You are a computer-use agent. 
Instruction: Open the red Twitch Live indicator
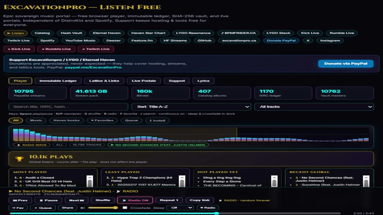96,49
